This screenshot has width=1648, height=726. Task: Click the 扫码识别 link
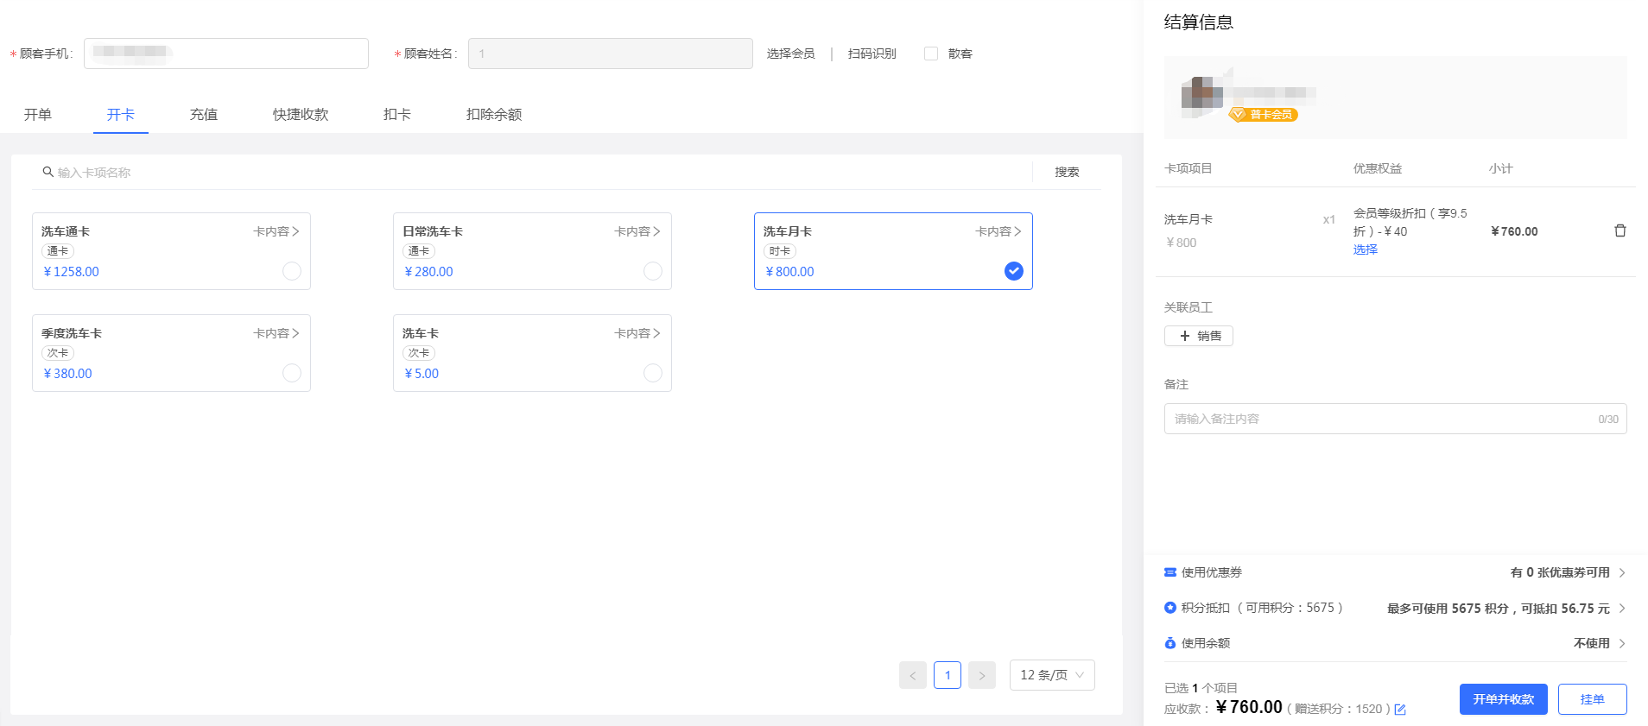click(x=872, y=54)
